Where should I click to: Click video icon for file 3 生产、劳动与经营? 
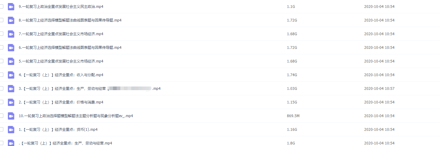click(x=11, y=89)
